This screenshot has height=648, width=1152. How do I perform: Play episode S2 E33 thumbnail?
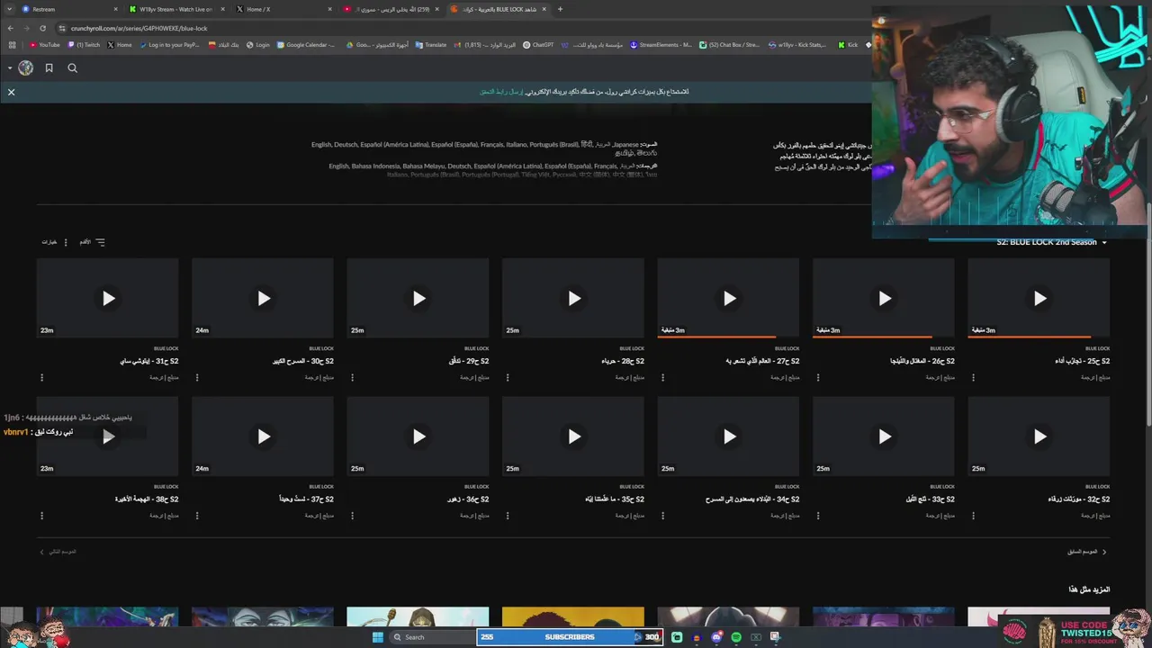coord(884,436)
